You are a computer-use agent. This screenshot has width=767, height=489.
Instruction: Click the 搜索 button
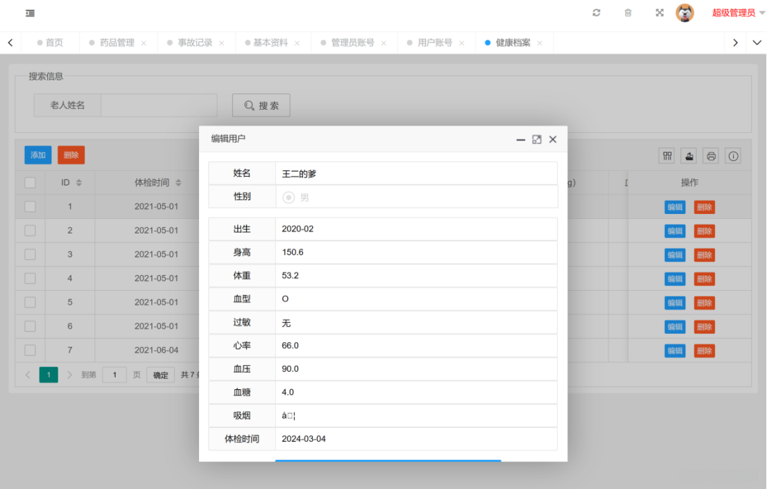[261, 106]
